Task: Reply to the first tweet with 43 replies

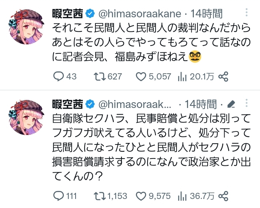Action: (x=59, y=77)
